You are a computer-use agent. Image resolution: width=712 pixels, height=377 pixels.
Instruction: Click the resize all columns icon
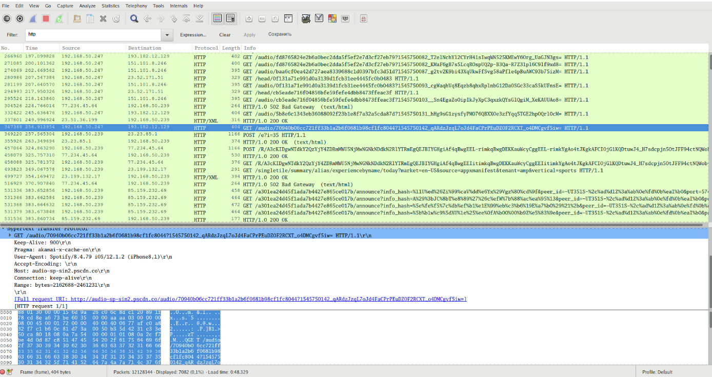(x=288, y=18)
